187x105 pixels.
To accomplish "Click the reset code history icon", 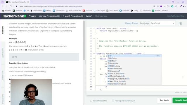I will point(181,23).
